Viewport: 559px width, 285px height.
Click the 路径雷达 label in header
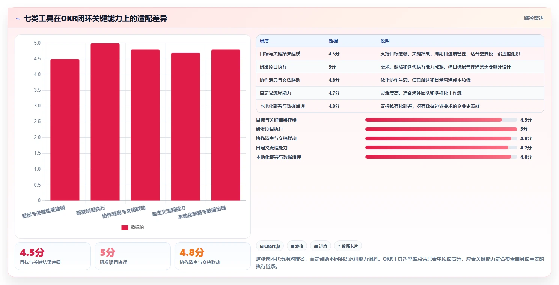click(533, 18)
